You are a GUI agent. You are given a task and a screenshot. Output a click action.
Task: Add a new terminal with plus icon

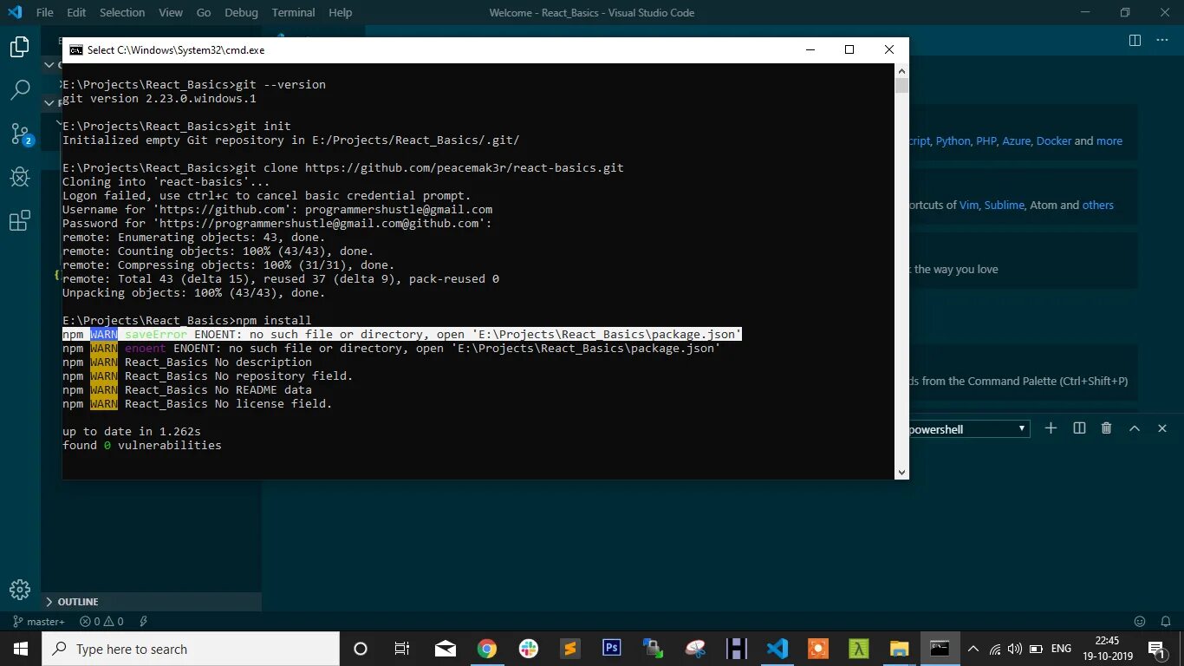pyautogui.click(x=1051, y=428)
